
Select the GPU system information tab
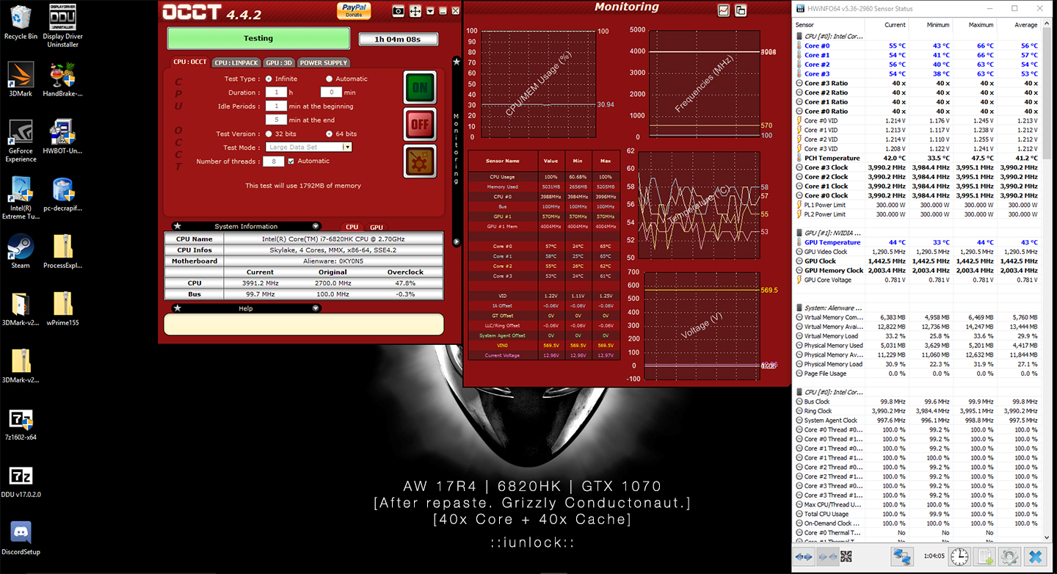[376, 227]
